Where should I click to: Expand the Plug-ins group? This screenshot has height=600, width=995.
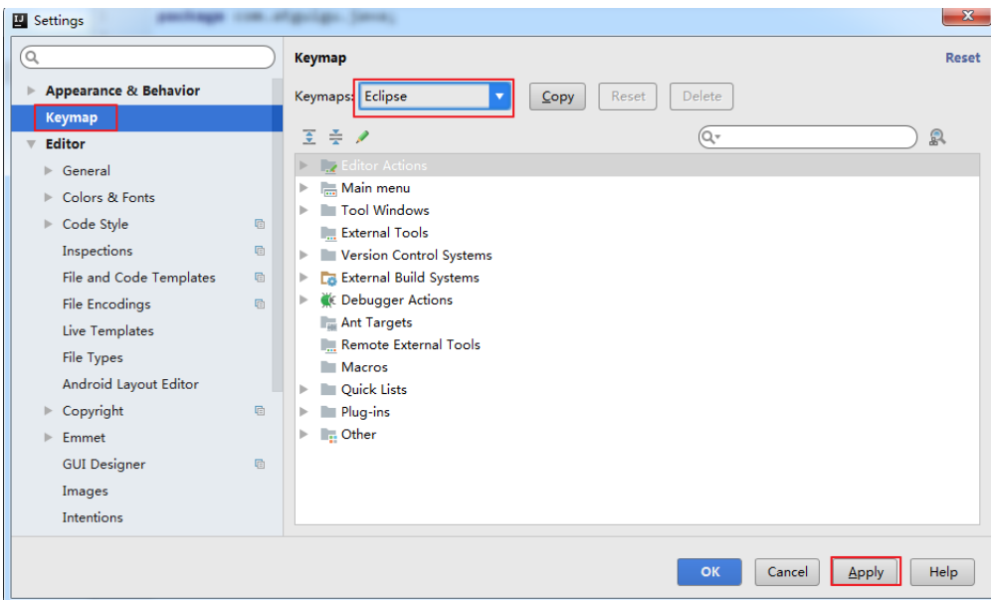(303, 412)
